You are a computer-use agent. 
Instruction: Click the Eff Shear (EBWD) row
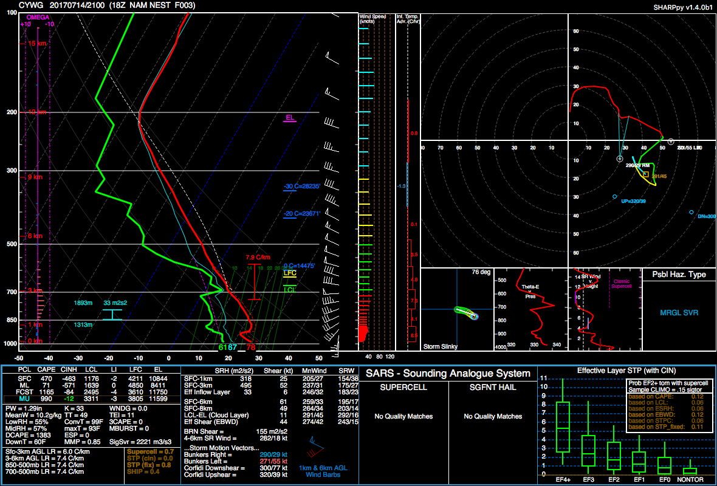click(x=270, y=422)
